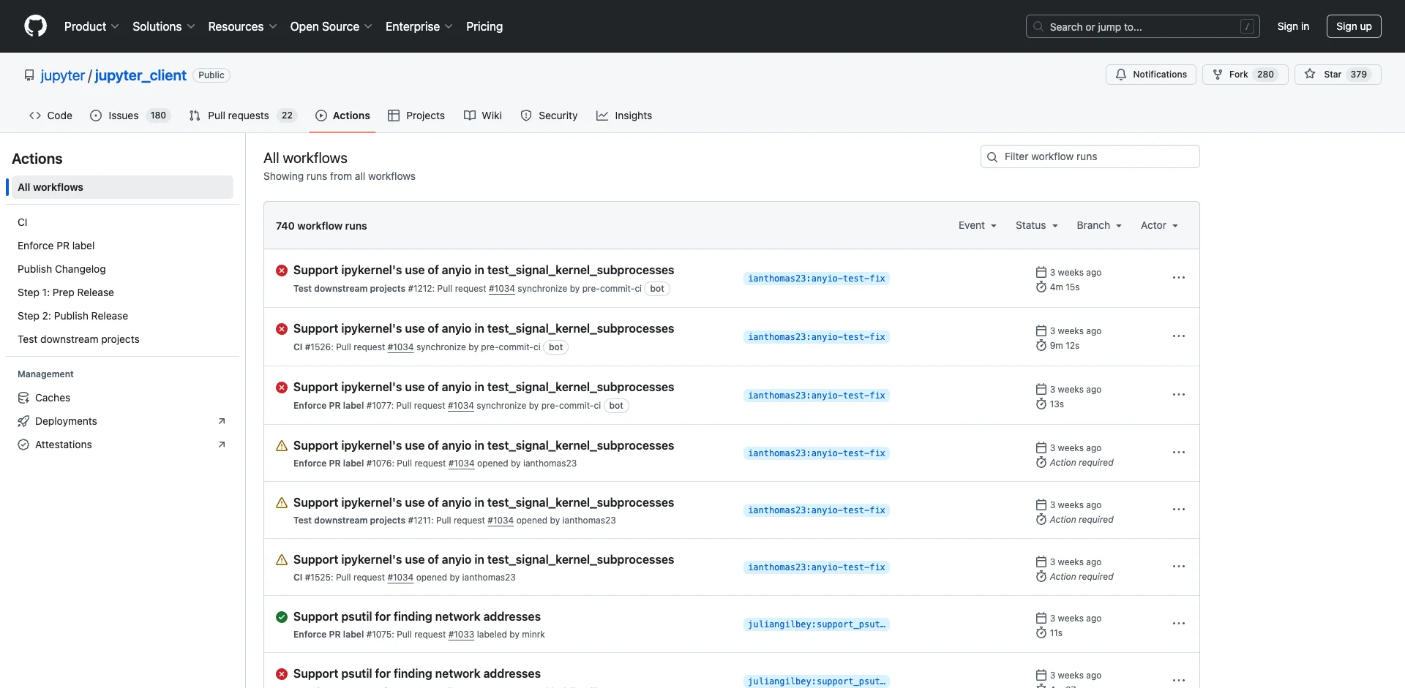Click pull request #1034 link in run #1212
This screenshot has width=1405, height=688.
point(502,289)
